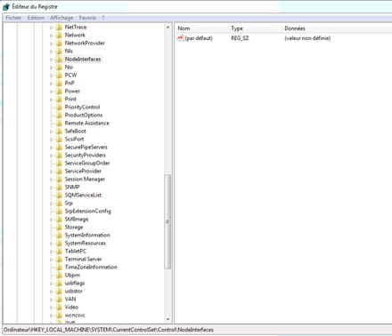
Task: Click the tree scrollbar up arrow
Action: point(167,27)
